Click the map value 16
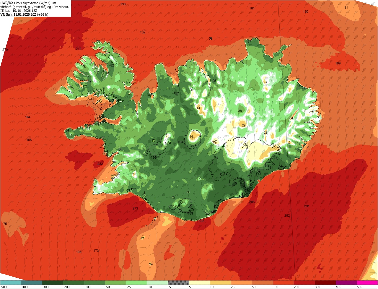This screenshot has height=289, width=378. pos(265,83)
